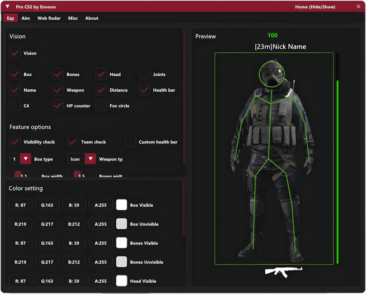Click the [23m]Nick Name label in Preview

pyautogui.click(x=280, y=46)
